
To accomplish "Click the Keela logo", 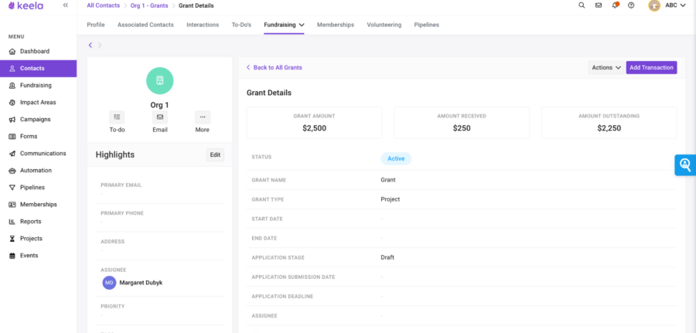I will [x=26, y=5].
